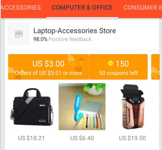Tap the 'Orders of US $3.01 or more' text

coord(49,73)
